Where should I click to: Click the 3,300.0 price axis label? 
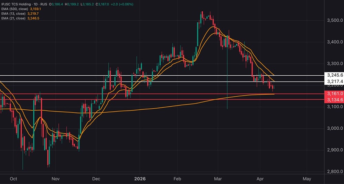pos(335,64)
